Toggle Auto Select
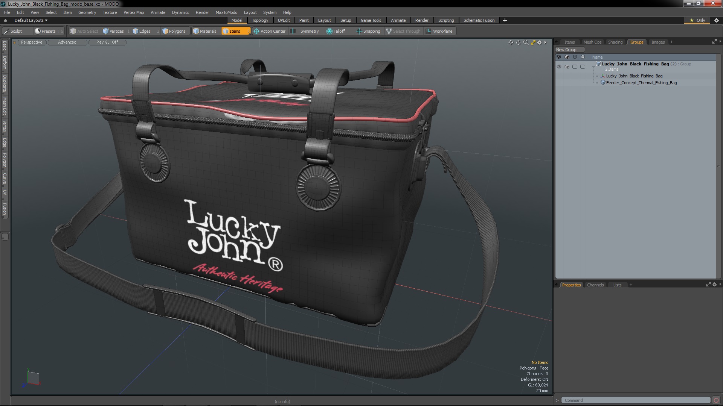The width and height of the screenshot is (723, 406). [84, 31]
